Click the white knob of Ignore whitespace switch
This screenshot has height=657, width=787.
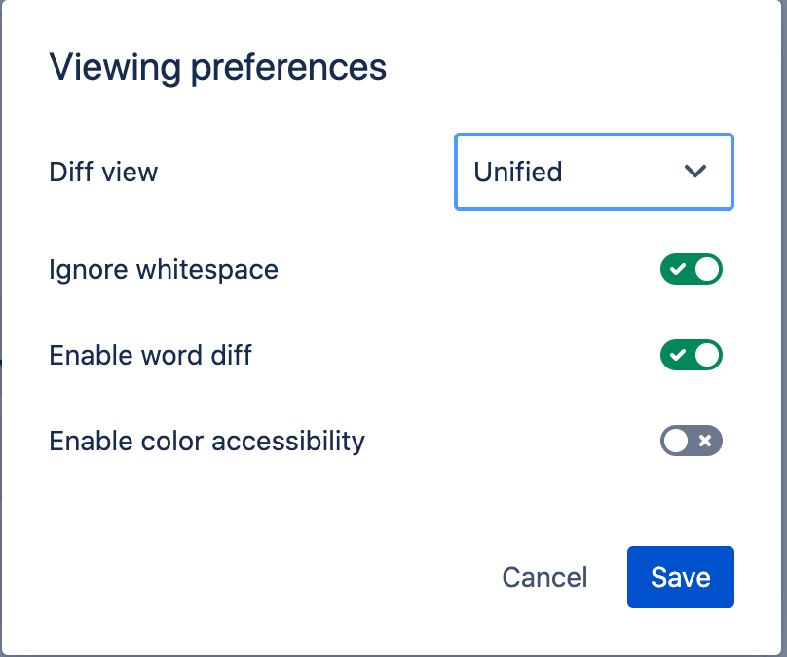coord(707,269)
